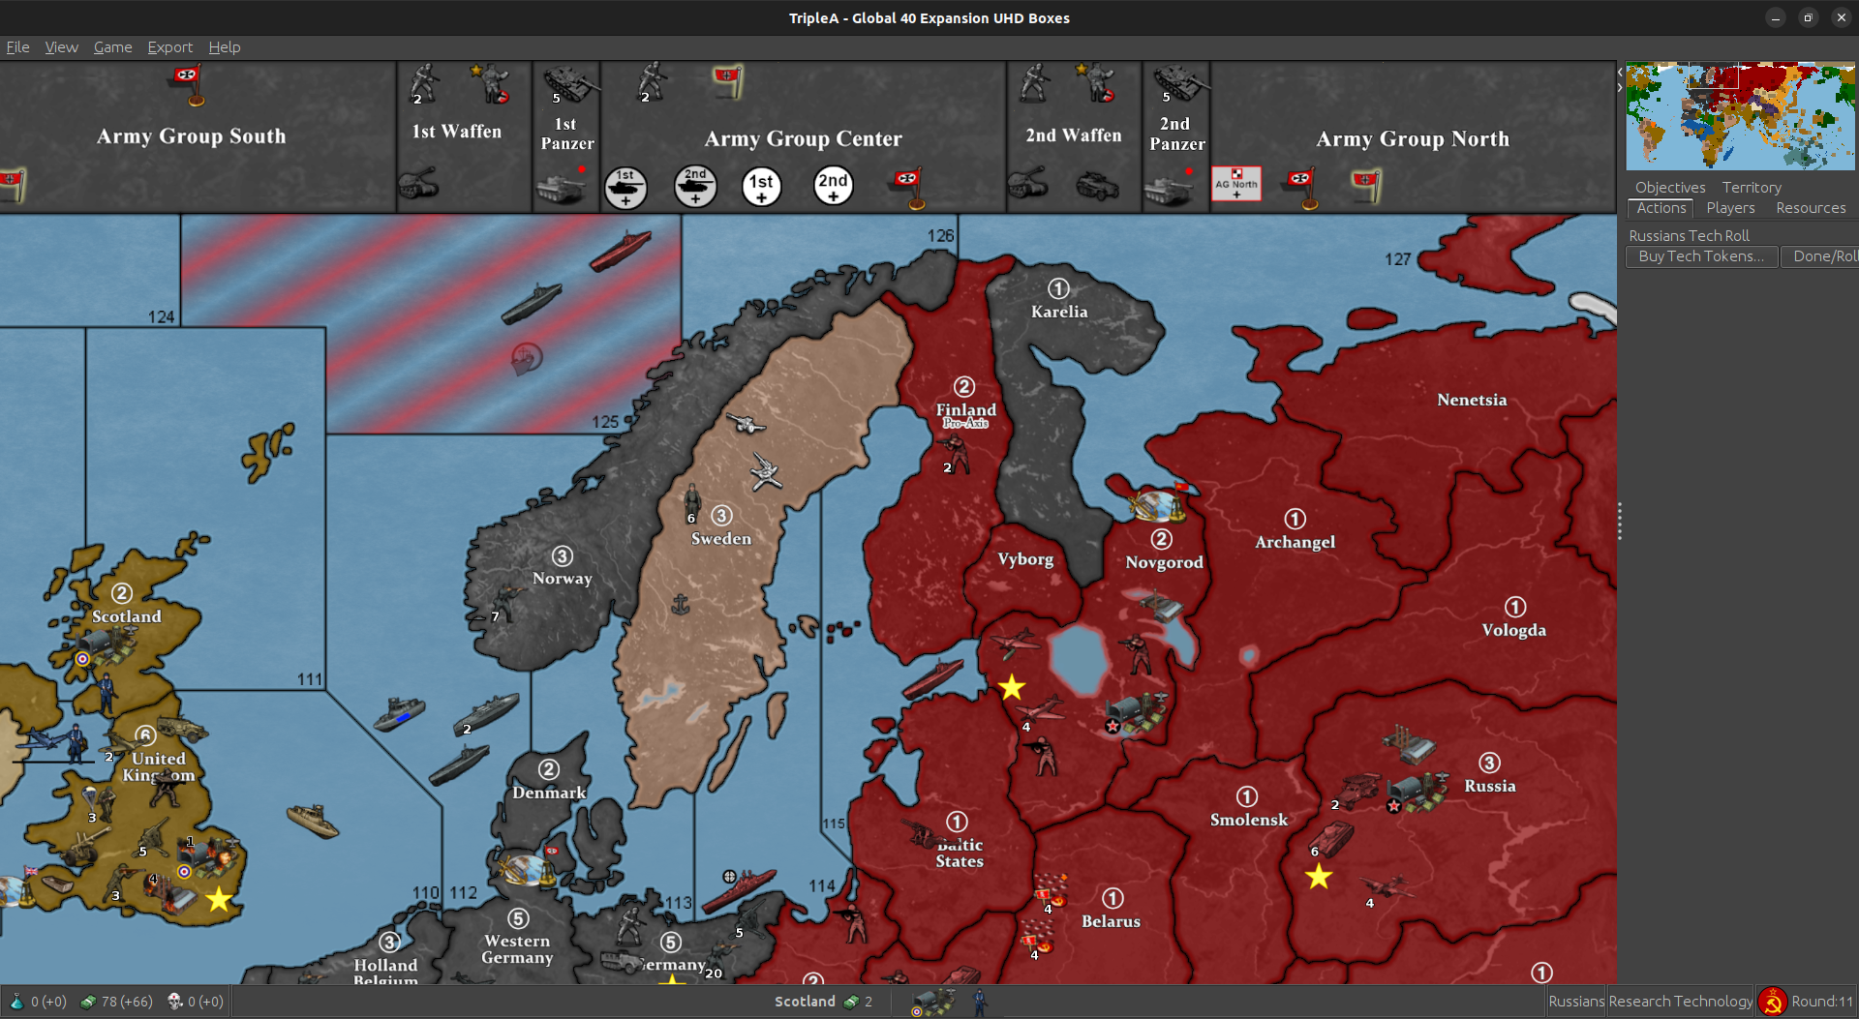Screen dimensions: 1859x1019
Task: Click the 'Scotland' status bar text
Action: [x=805, y=1002]
